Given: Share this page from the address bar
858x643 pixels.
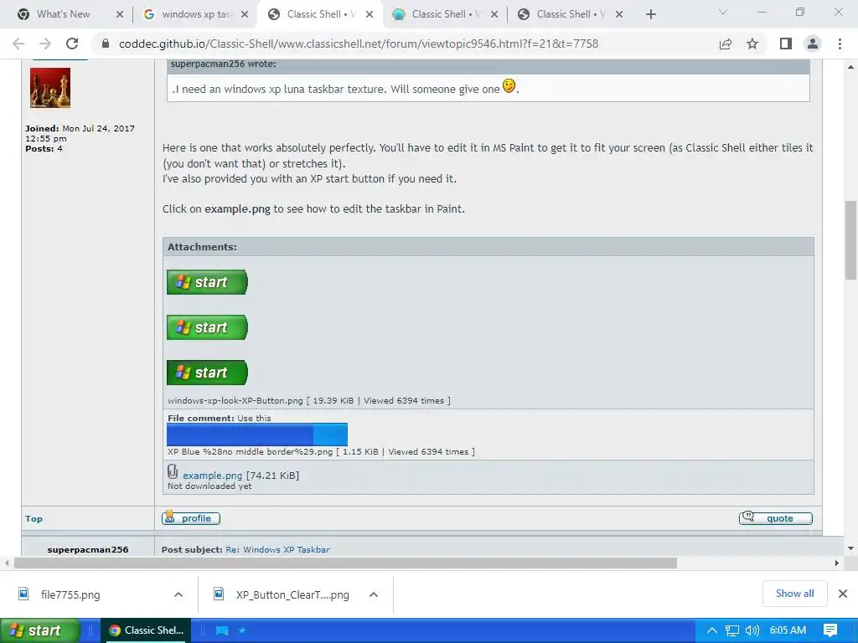Looking at the screenshot, I should (x=726, y=44).
